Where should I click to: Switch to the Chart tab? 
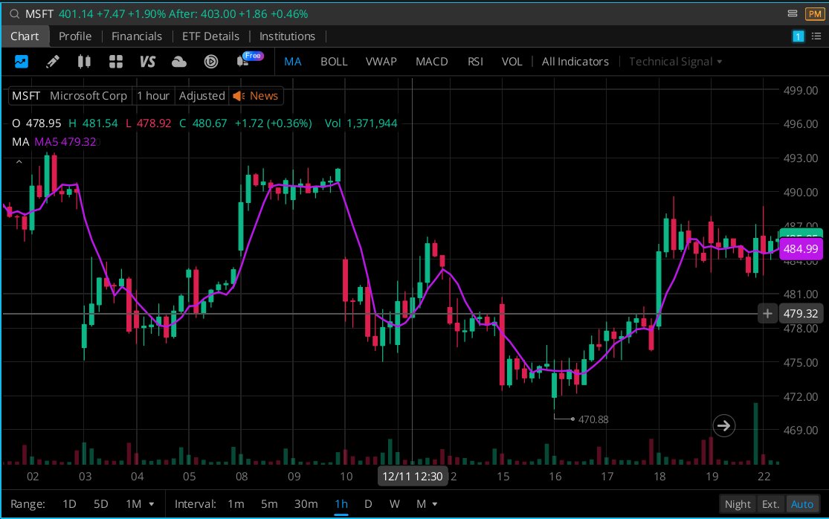[x=25, y=36]
